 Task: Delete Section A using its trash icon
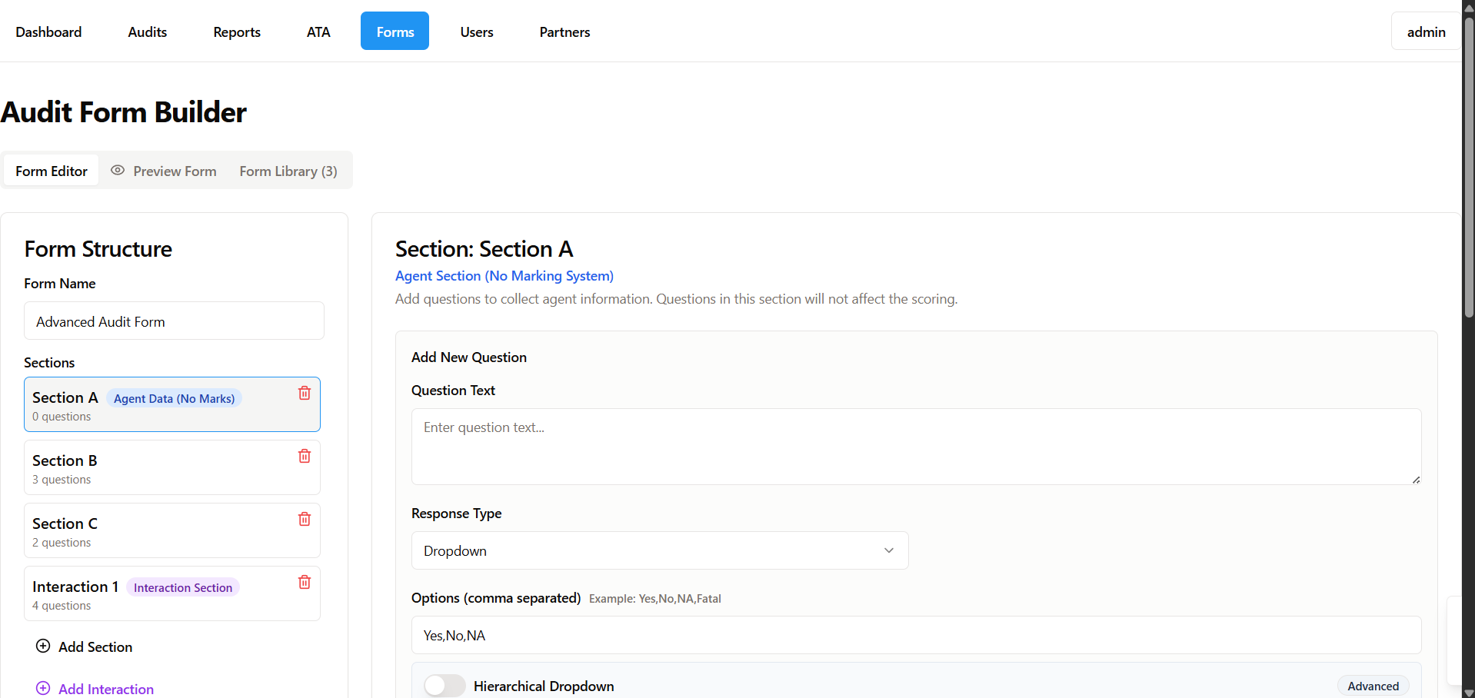[x=305, y=393]
